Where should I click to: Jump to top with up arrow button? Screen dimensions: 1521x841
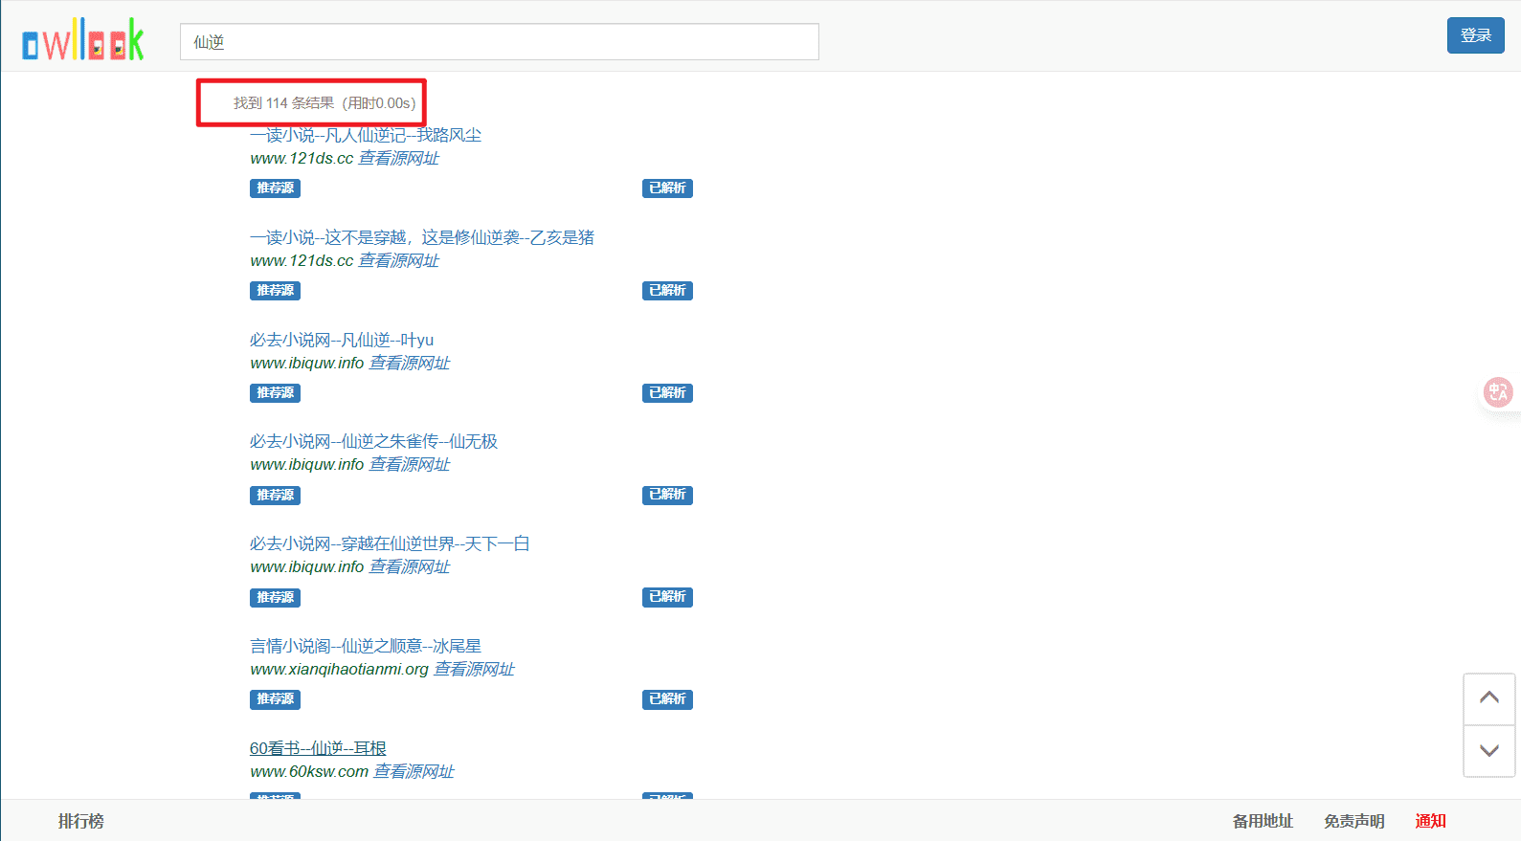(x=1489, y=698)
